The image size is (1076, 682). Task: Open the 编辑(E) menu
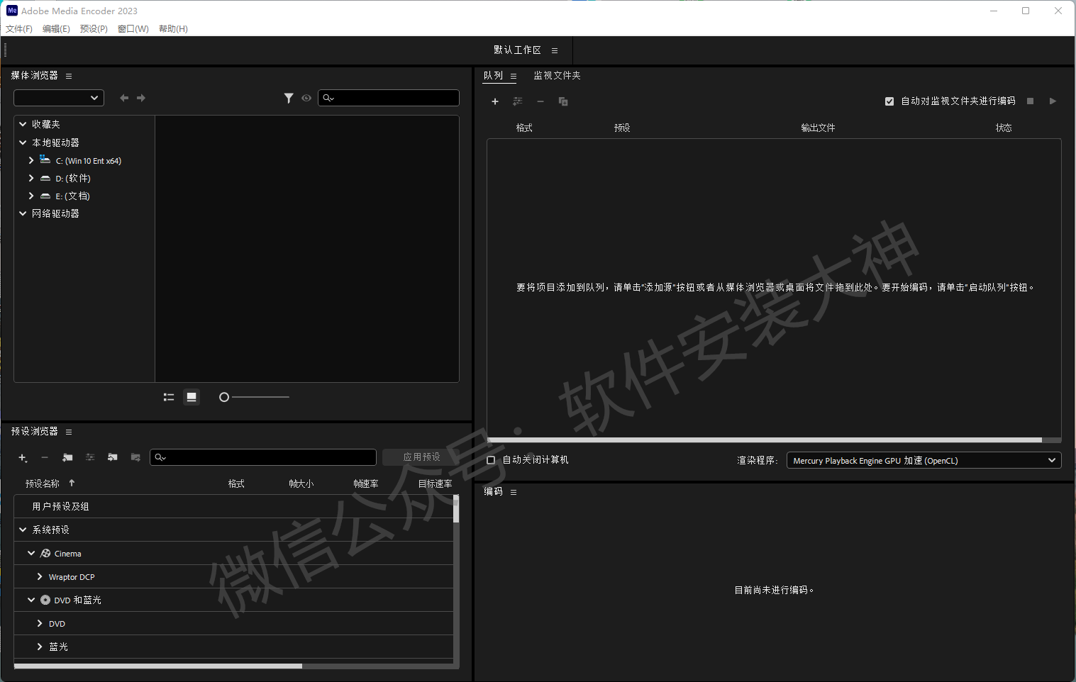56,29
